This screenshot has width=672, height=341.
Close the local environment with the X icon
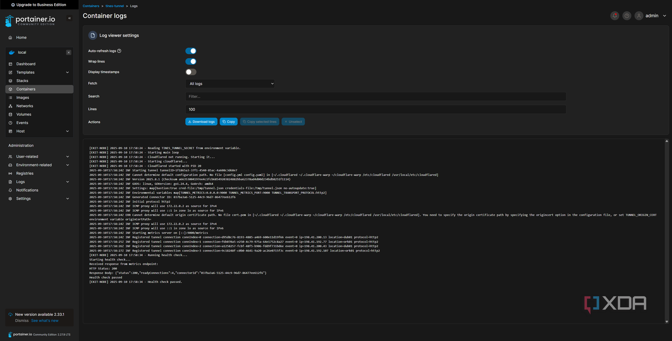pos(68,52)
